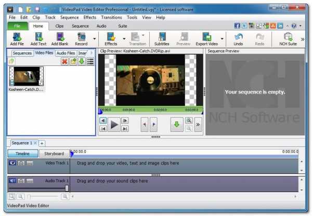Step back one frame in clip preview
Image resolution: width=312 pixels, height=216 pixels.
103,120
